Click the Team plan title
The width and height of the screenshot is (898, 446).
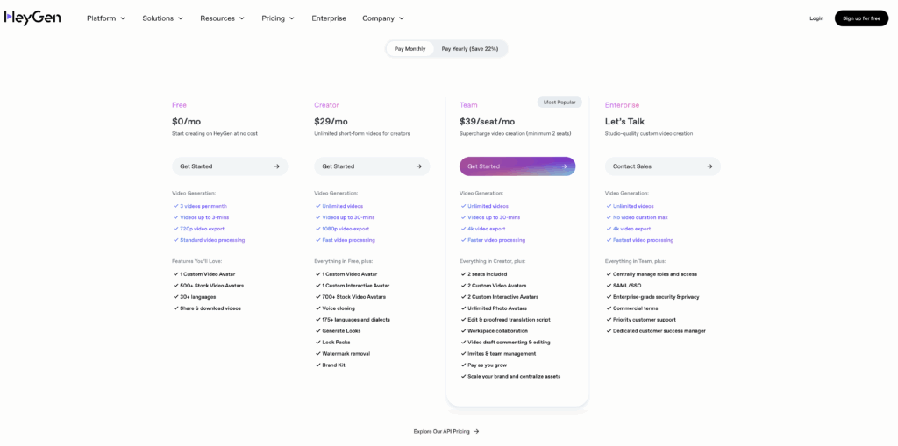468,105
